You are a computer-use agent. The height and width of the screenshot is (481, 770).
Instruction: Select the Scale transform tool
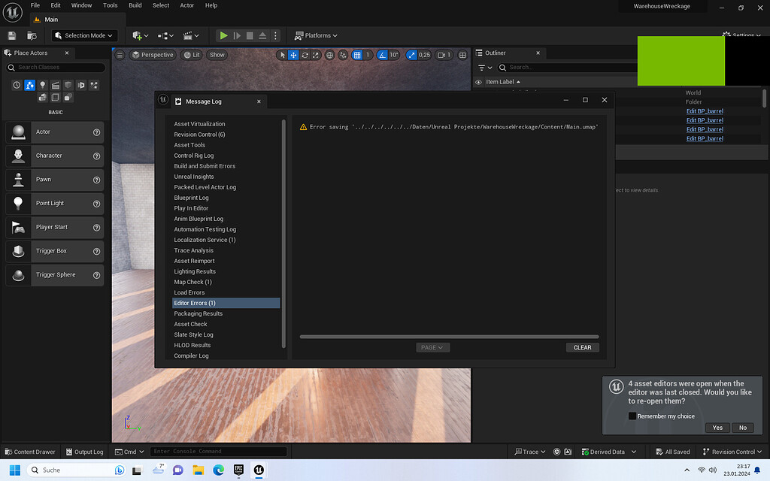tap(316, 54)
